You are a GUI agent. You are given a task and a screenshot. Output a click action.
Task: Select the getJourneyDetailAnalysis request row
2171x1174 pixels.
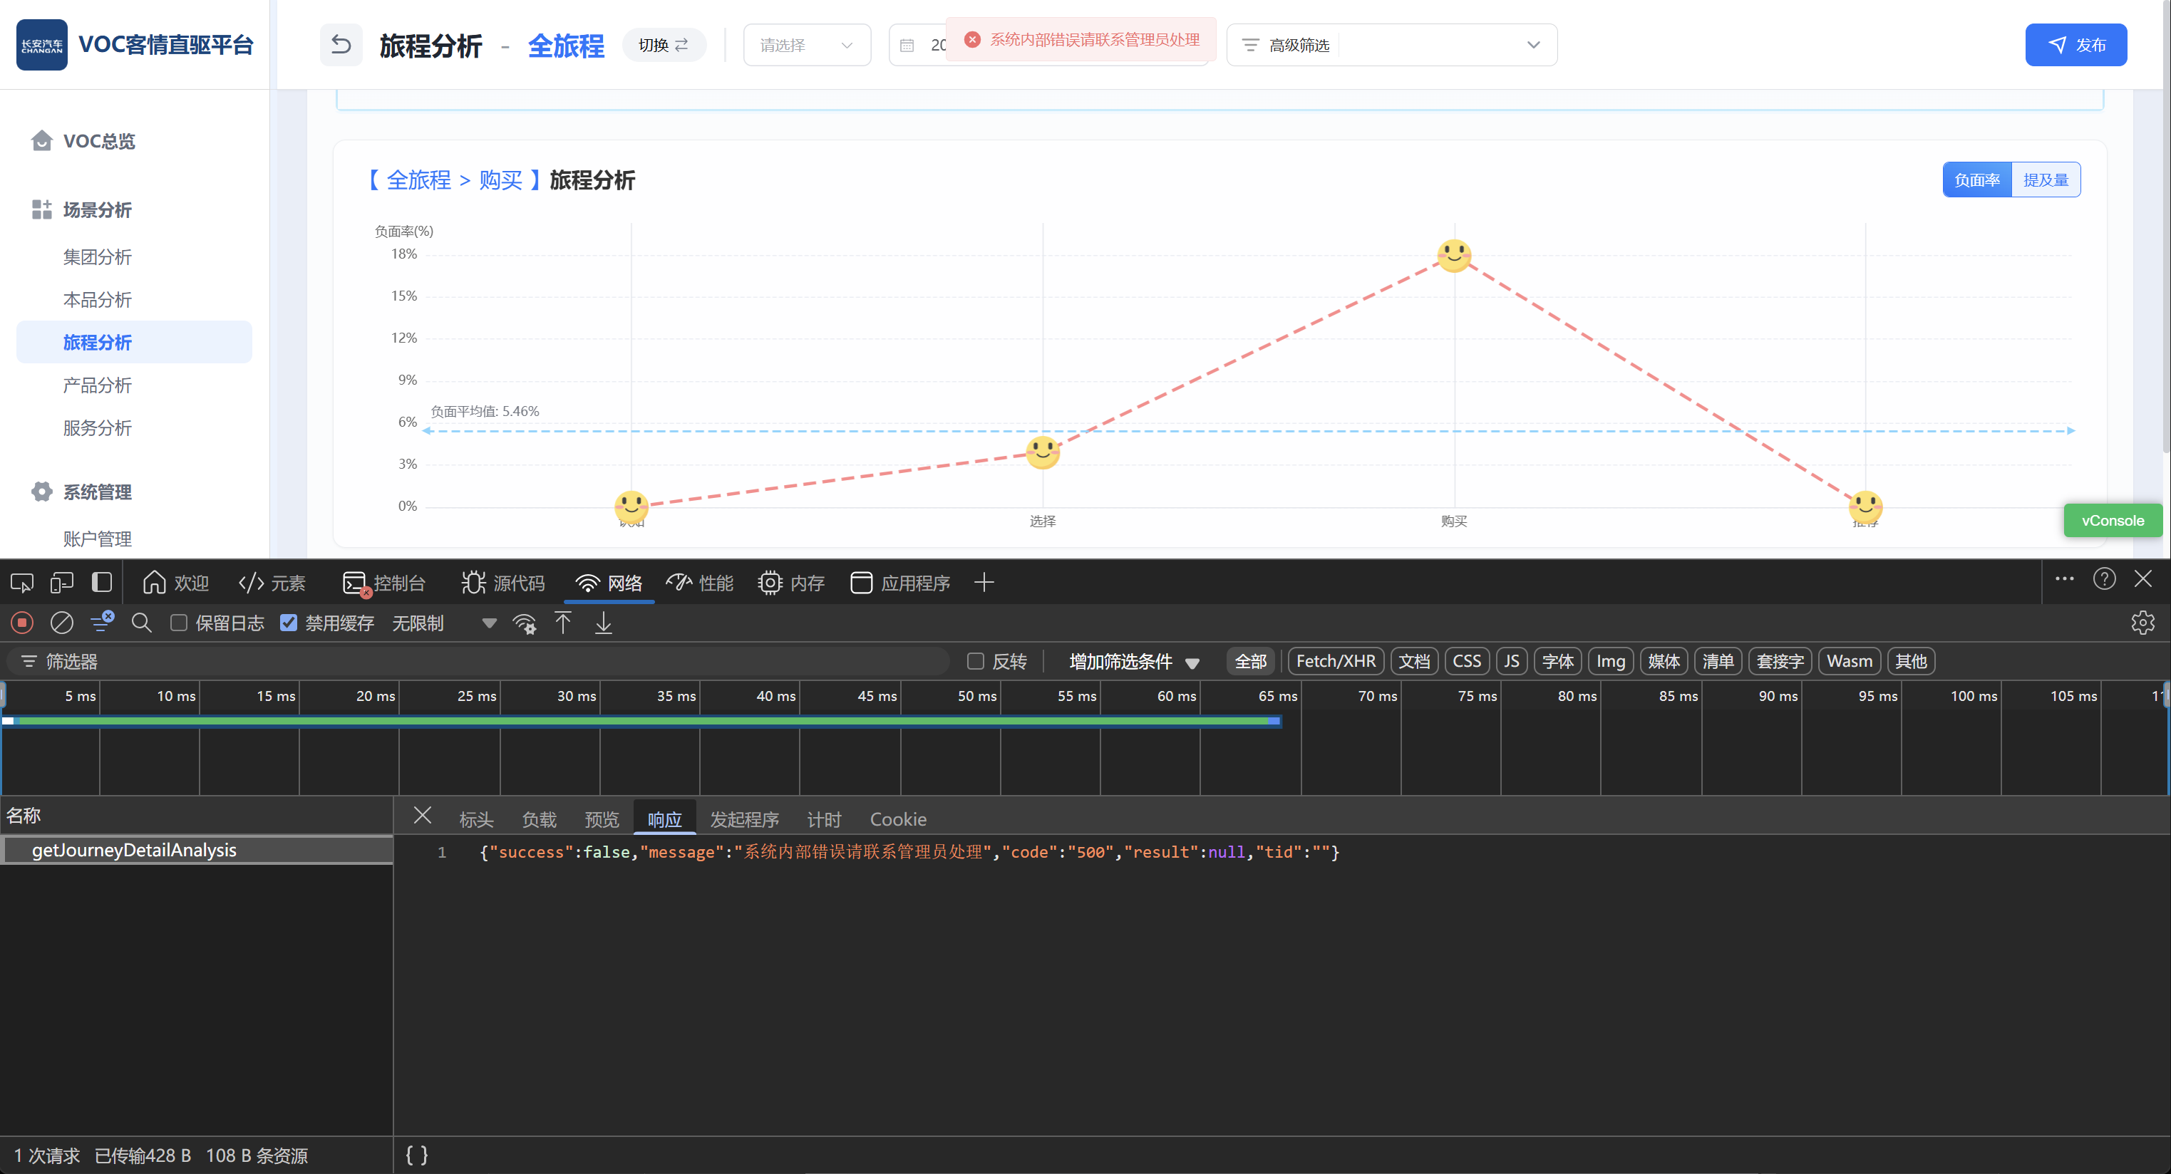tap(135, 850)
